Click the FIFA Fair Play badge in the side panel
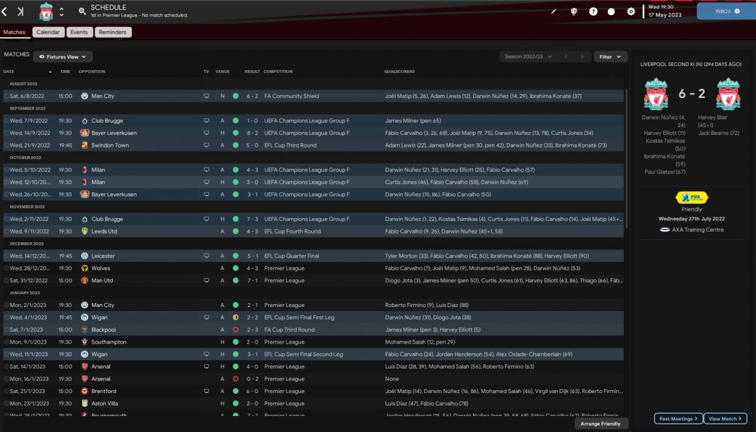Viewport: 756px width, 432px height. tap(692, 198)
